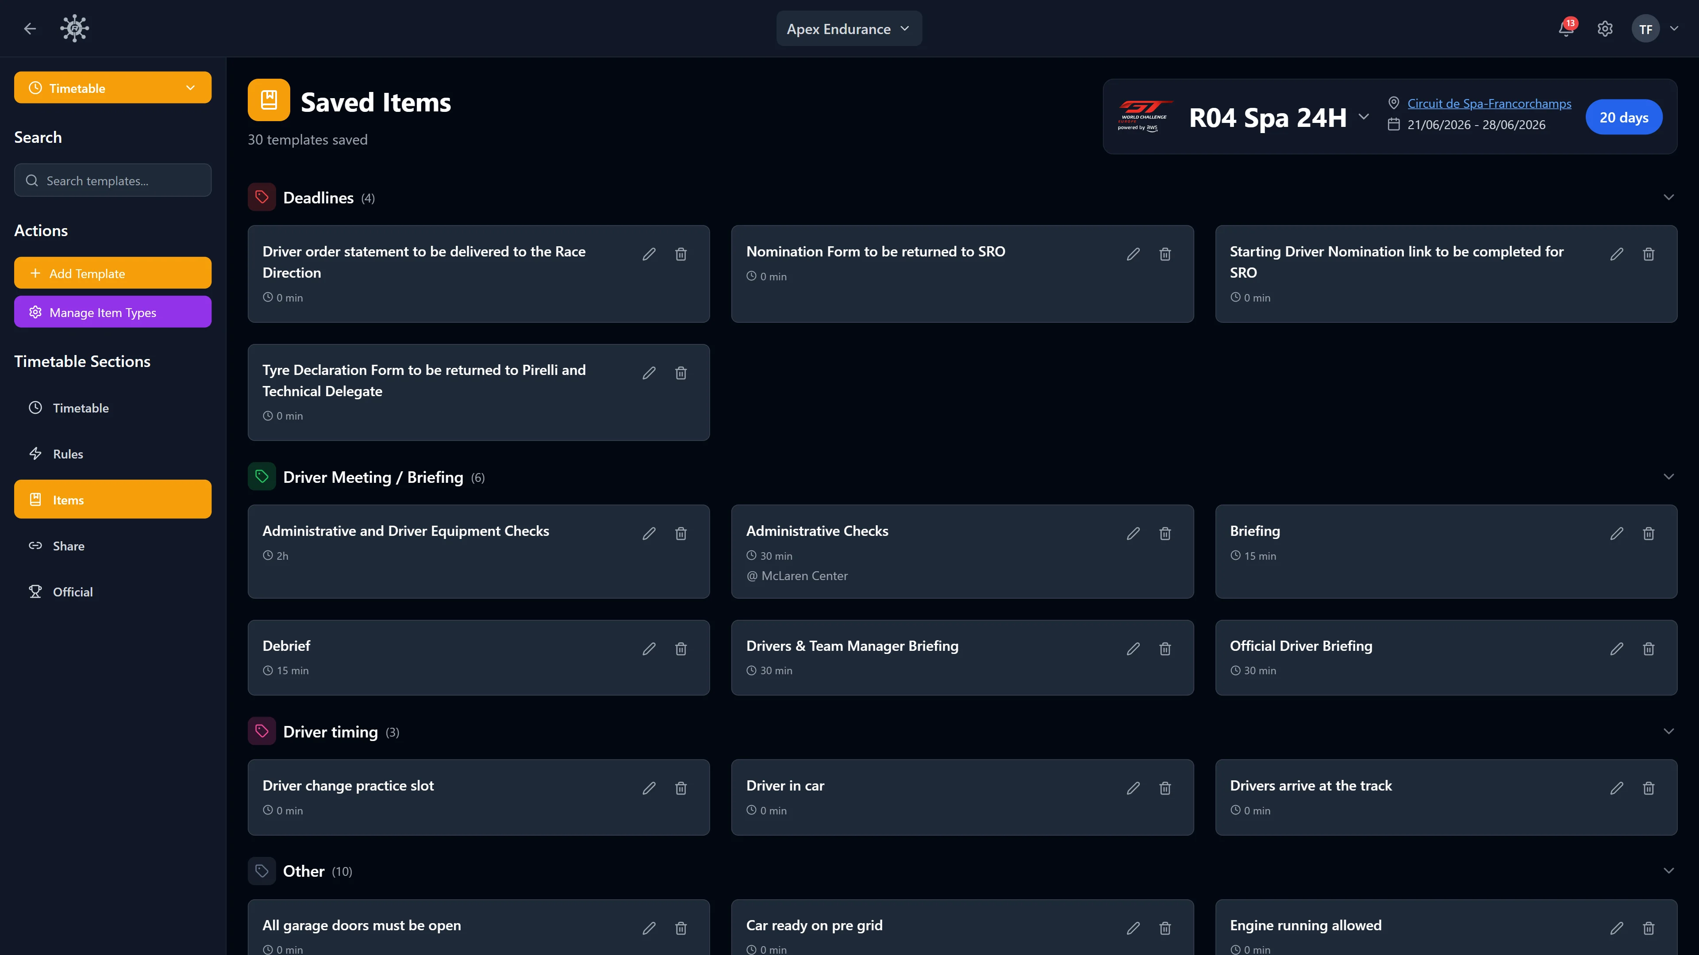Collapse Driver Meeting / Briefing section
The width and height of the screenshot is (1699, 955).
[1668, 477]
